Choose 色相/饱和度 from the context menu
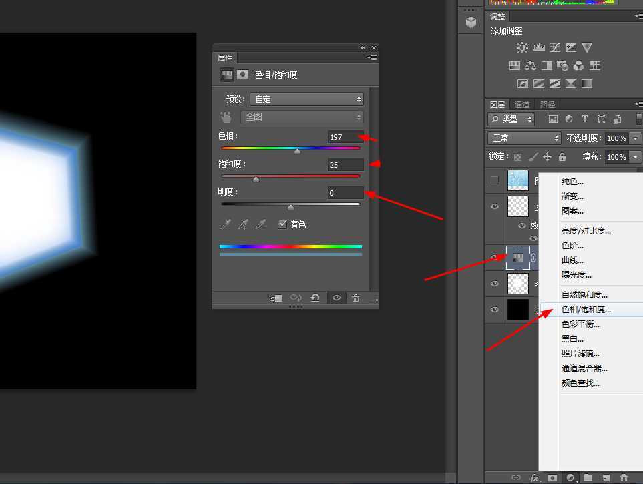Viewport: 643px width, 484px height. point(586,310)
